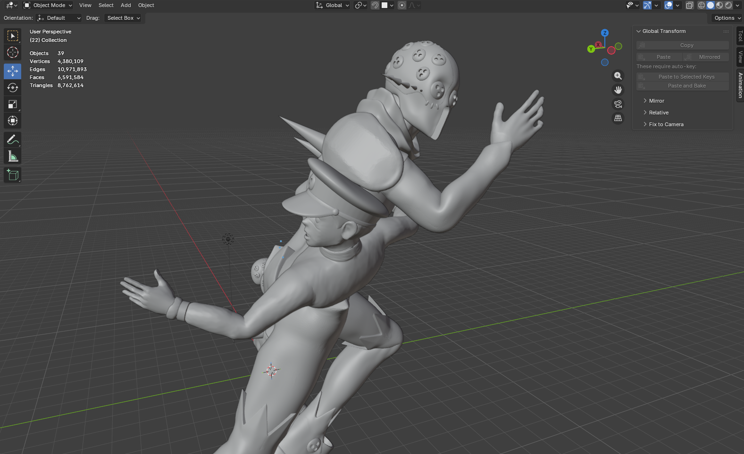Open the snapping options dropdown

(388, 5)
